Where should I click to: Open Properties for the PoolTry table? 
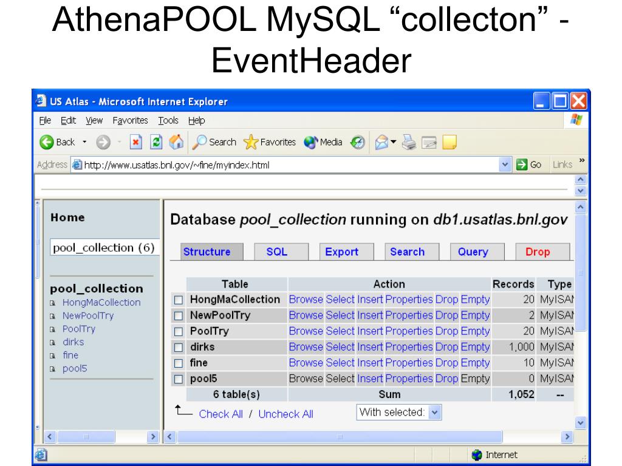tap(409, 331)
